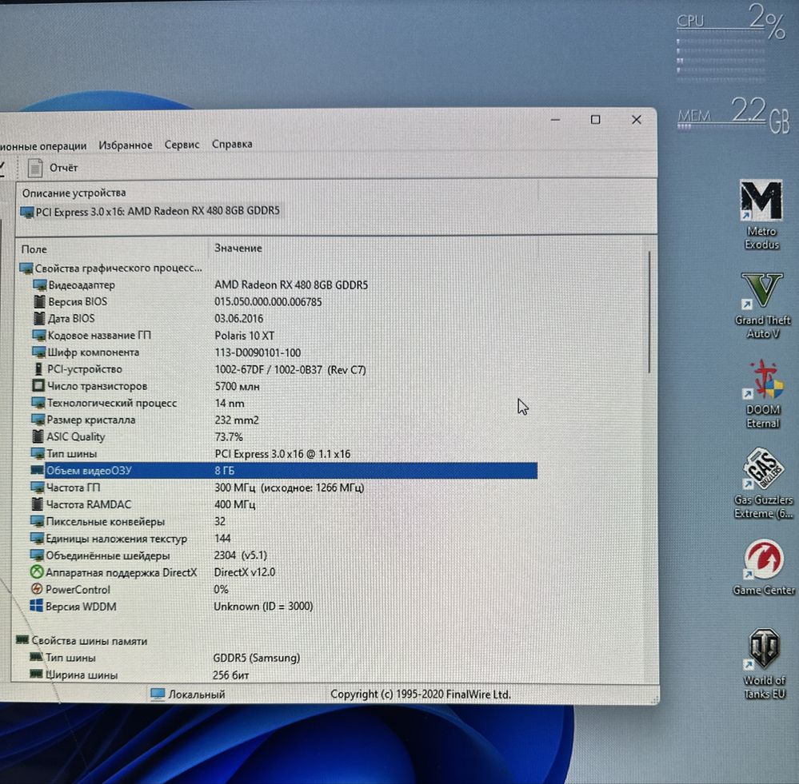Screen dimensions: 799x784
Task: Click the Пиксельные конвейеры icon
Action: 38,521
